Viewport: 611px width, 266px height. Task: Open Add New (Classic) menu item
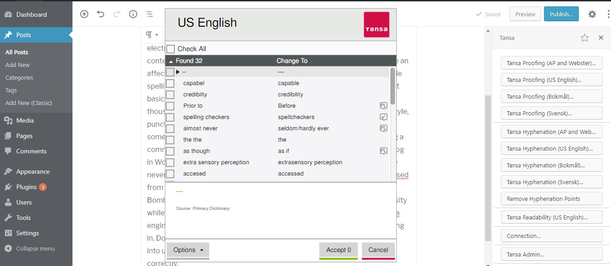[x=29, y=103]
